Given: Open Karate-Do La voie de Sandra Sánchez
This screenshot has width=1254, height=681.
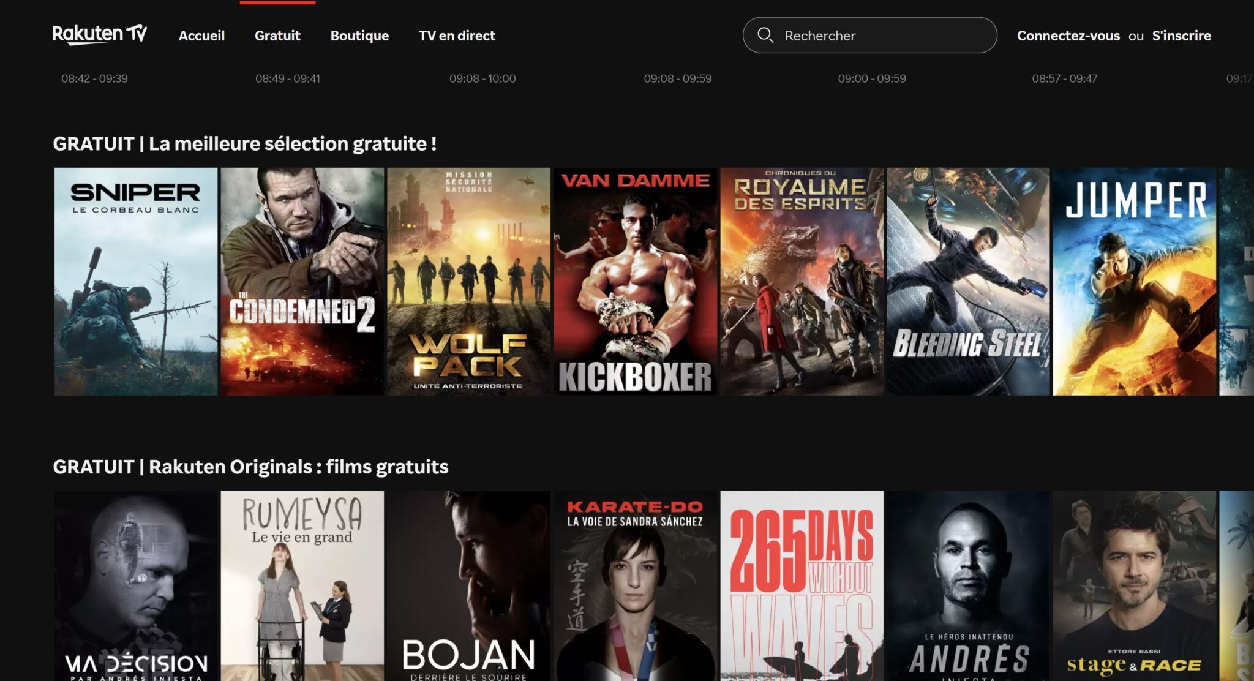Looking at the screenshot, I should tap(636, 585).
